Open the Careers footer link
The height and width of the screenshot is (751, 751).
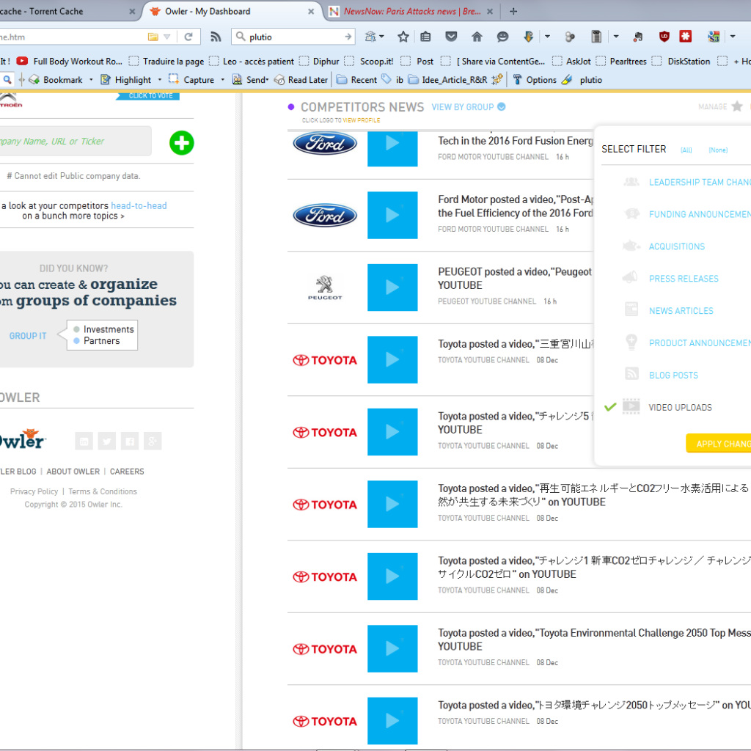click(x=127, y=472)
